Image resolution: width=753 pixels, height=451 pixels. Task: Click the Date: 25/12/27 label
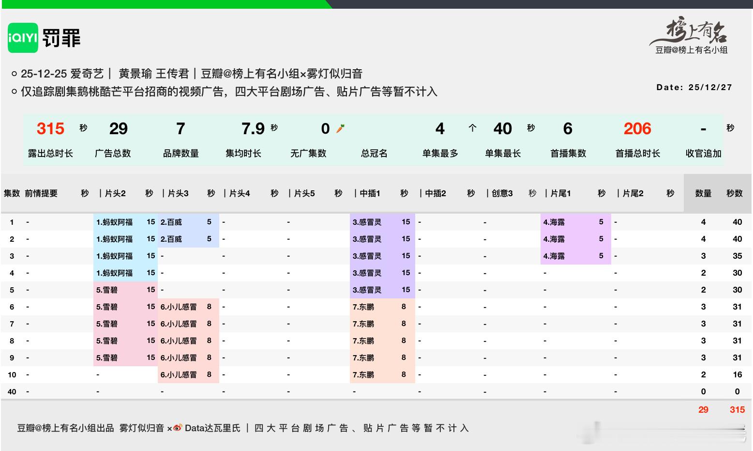[x=694, y=87]
